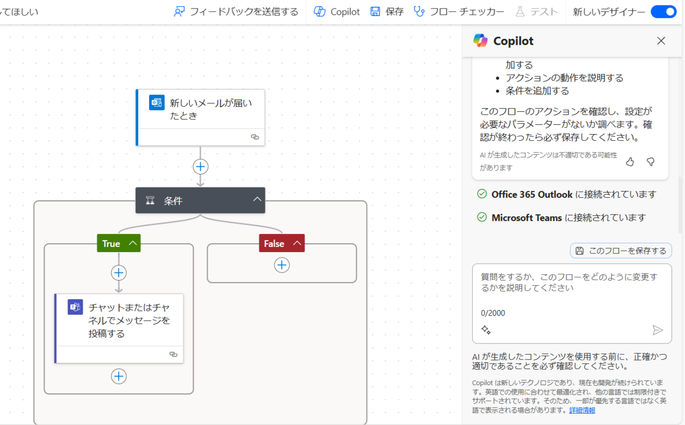Collapse the True branch
This screenshot has height=425, width=685.
pos(134,243)
